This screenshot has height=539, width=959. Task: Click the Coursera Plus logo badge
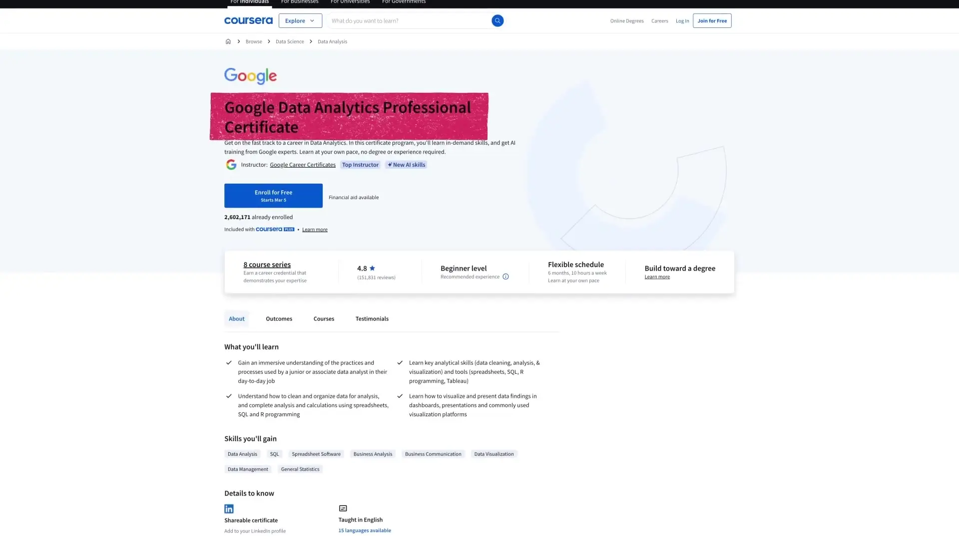[275, 229]
